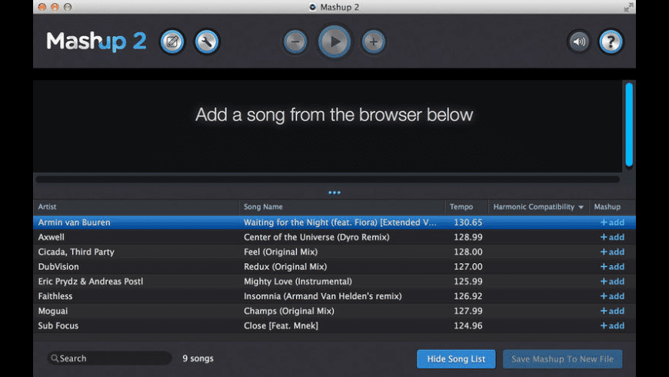Focus the Search input field
669x377 pixels.
point(110,359)
